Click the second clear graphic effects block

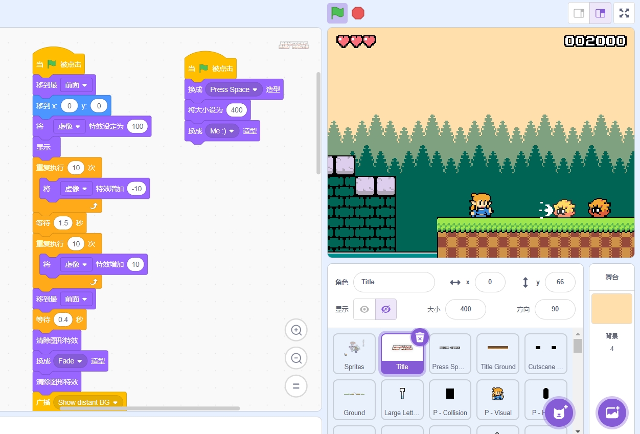[57, 382]
